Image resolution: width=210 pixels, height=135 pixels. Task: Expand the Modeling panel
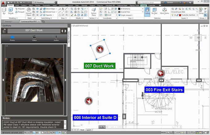13,18
